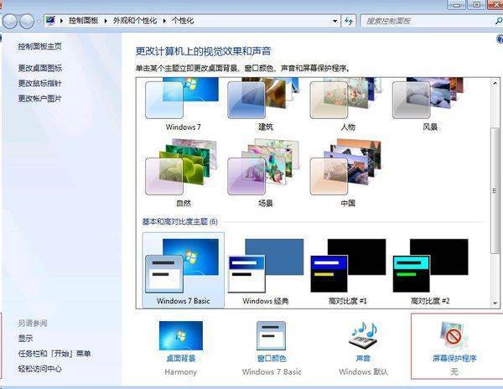The width and height of the screenshot is (503, 389).
Task: Go to 控制面板 breadcrumb
Action: [x=83, y=20]
